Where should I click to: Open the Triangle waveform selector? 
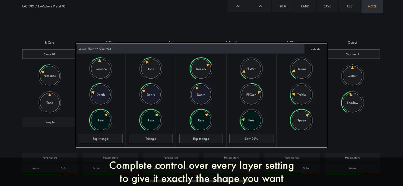coord(151,138)
